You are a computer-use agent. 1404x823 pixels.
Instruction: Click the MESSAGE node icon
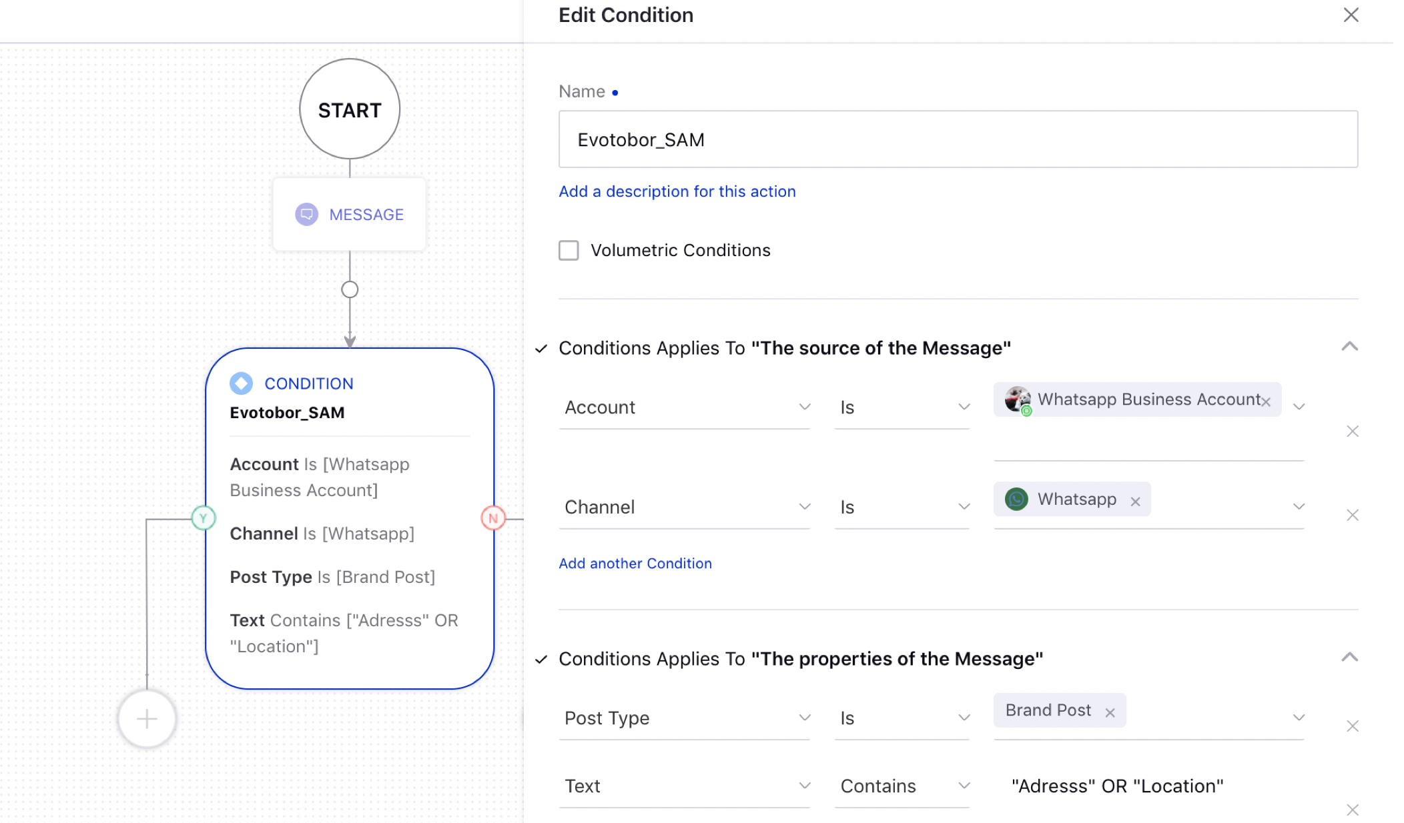[307, 215]
